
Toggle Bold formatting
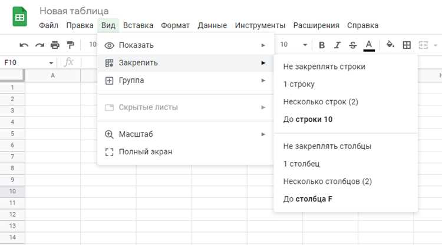[322, 45]
